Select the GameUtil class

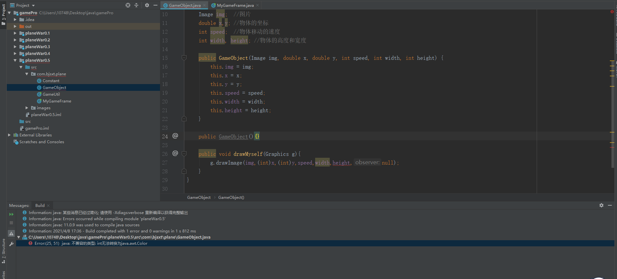pyautogui.click(x=51, y=94)
